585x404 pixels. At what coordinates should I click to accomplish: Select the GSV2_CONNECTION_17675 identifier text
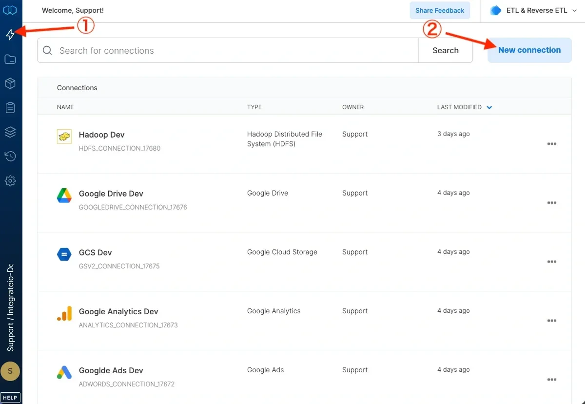click(119, 266)
